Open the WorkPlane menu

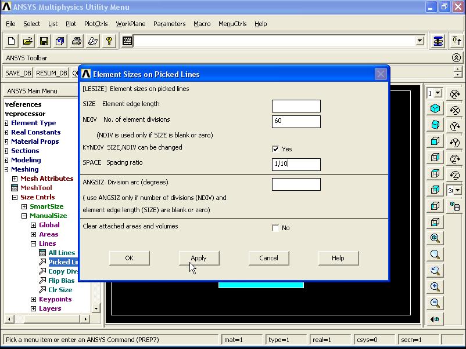(131, 24)
